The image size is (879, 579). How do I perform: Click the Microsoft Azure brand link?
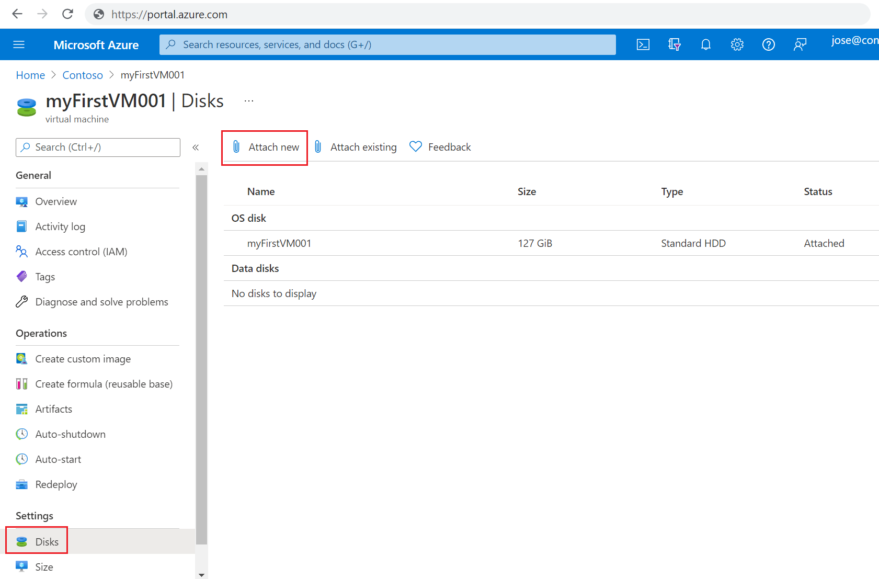pyautogui.click(x=96, y=45)
